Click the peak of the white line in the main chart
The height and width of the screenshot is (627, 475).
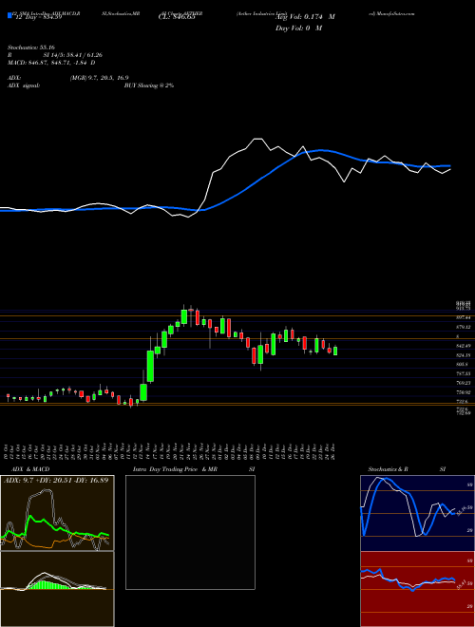click(x=257, y=139)
